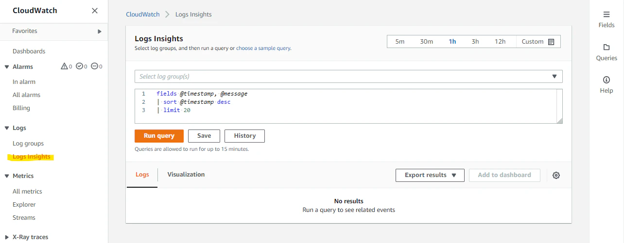Open the Help info icon
This screenshot has height=243, width=624.
tap(607, 80)
